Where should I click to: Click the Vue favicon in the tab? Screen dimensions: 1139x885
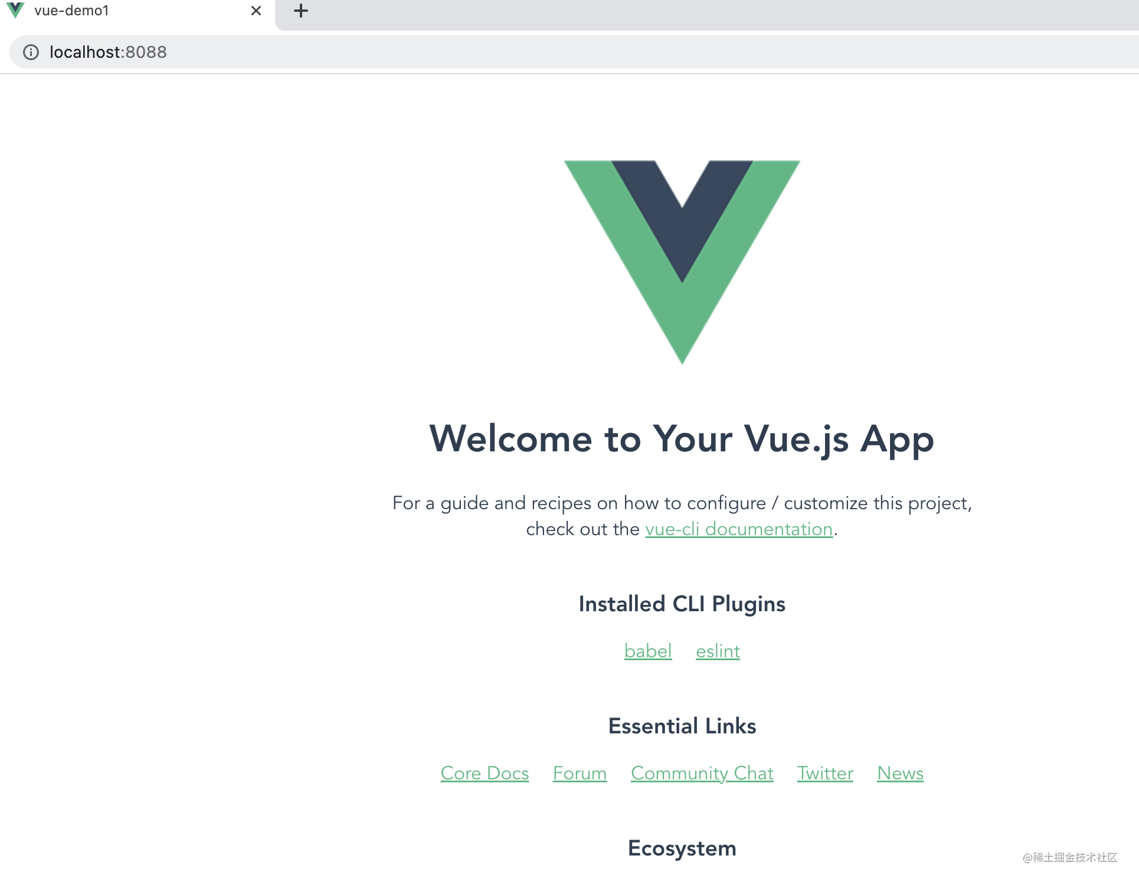(15, 11)
